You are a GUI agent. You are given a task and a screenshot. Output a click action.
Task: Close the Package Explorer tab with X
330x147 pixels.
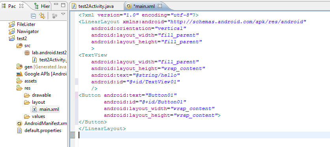(21, 6)
